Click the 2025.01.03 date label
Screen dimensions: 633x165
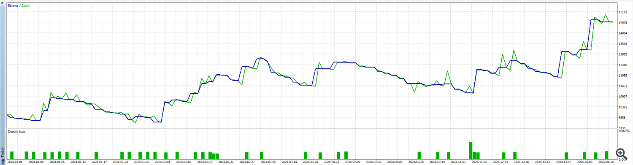pos(585,162)
